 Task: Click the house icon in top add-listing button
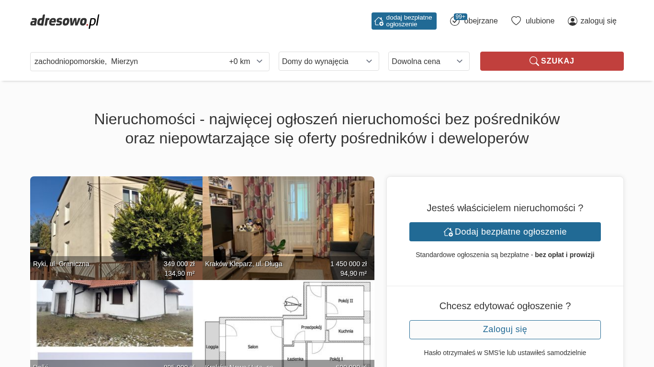[379, 21]
